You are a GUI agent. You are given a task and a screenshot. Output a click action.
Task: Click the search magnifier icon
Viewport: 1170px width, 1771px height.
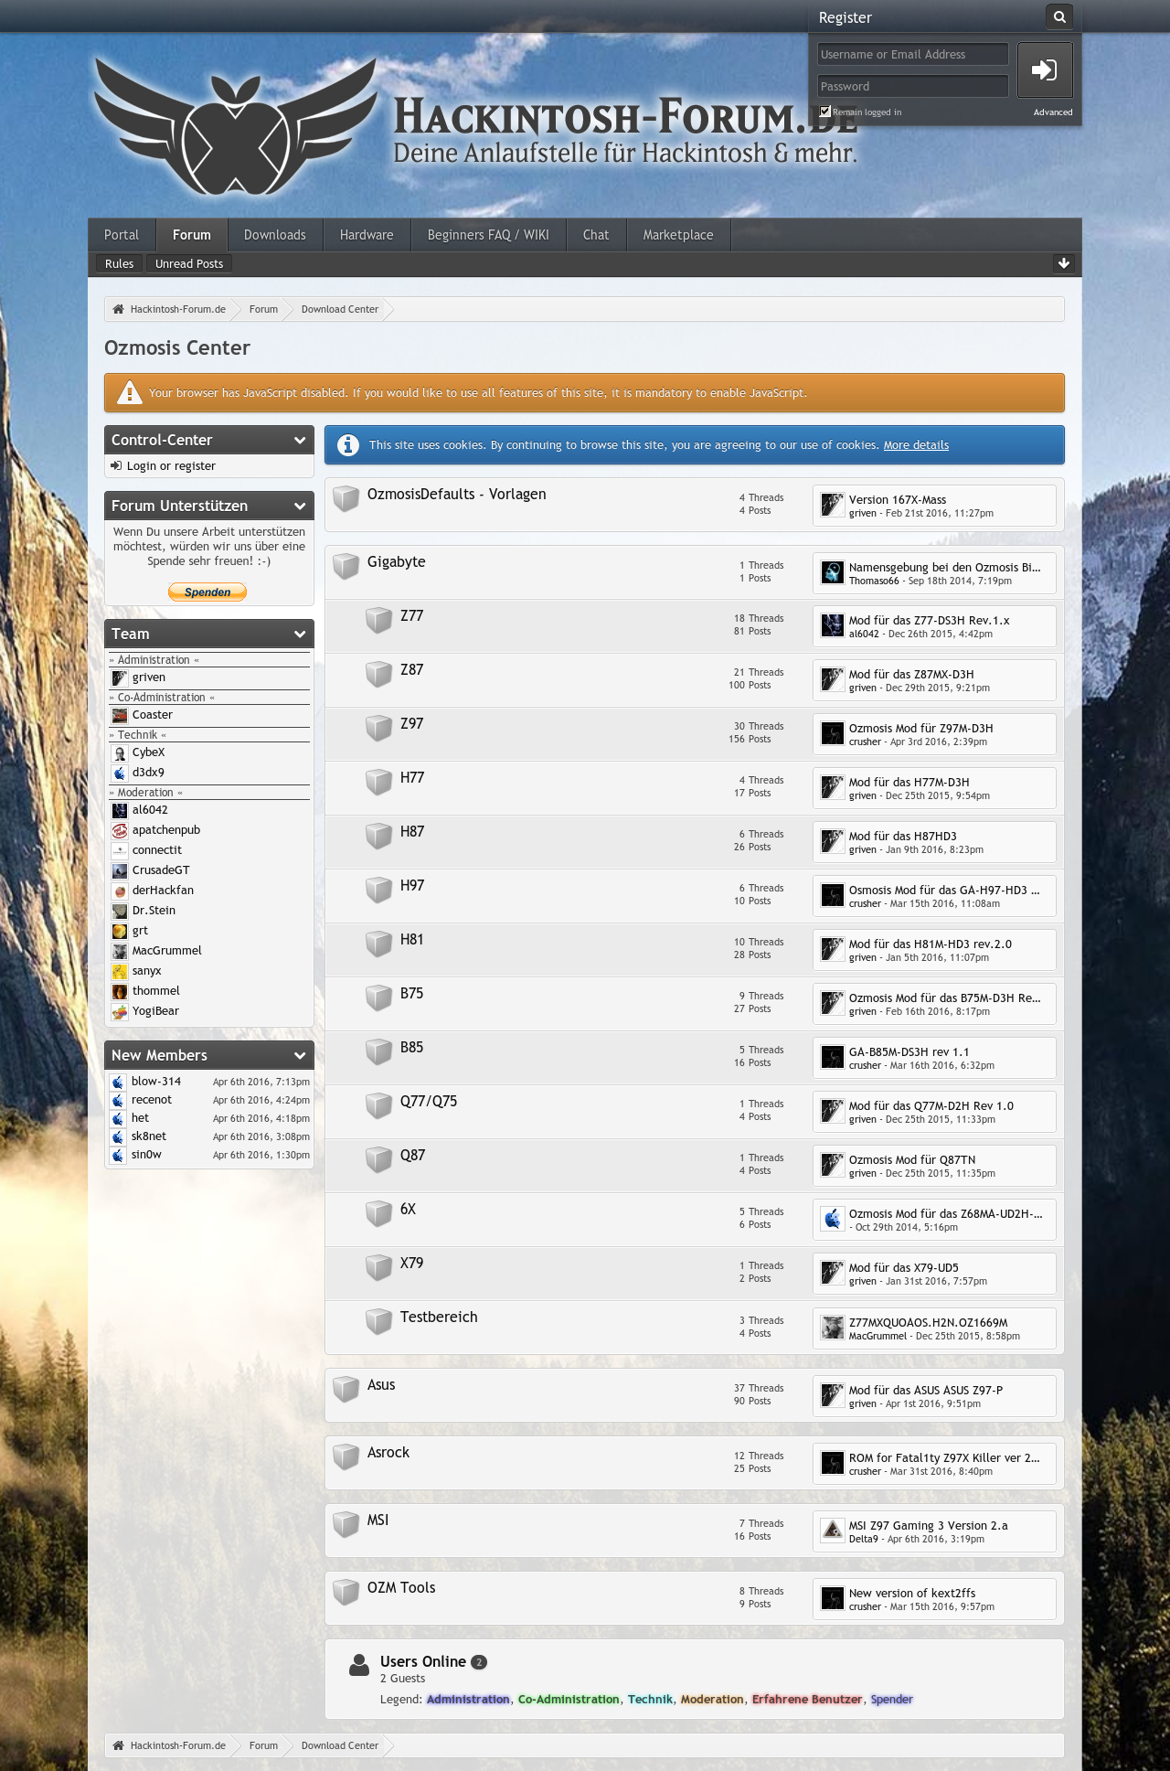click(1059, 16)
